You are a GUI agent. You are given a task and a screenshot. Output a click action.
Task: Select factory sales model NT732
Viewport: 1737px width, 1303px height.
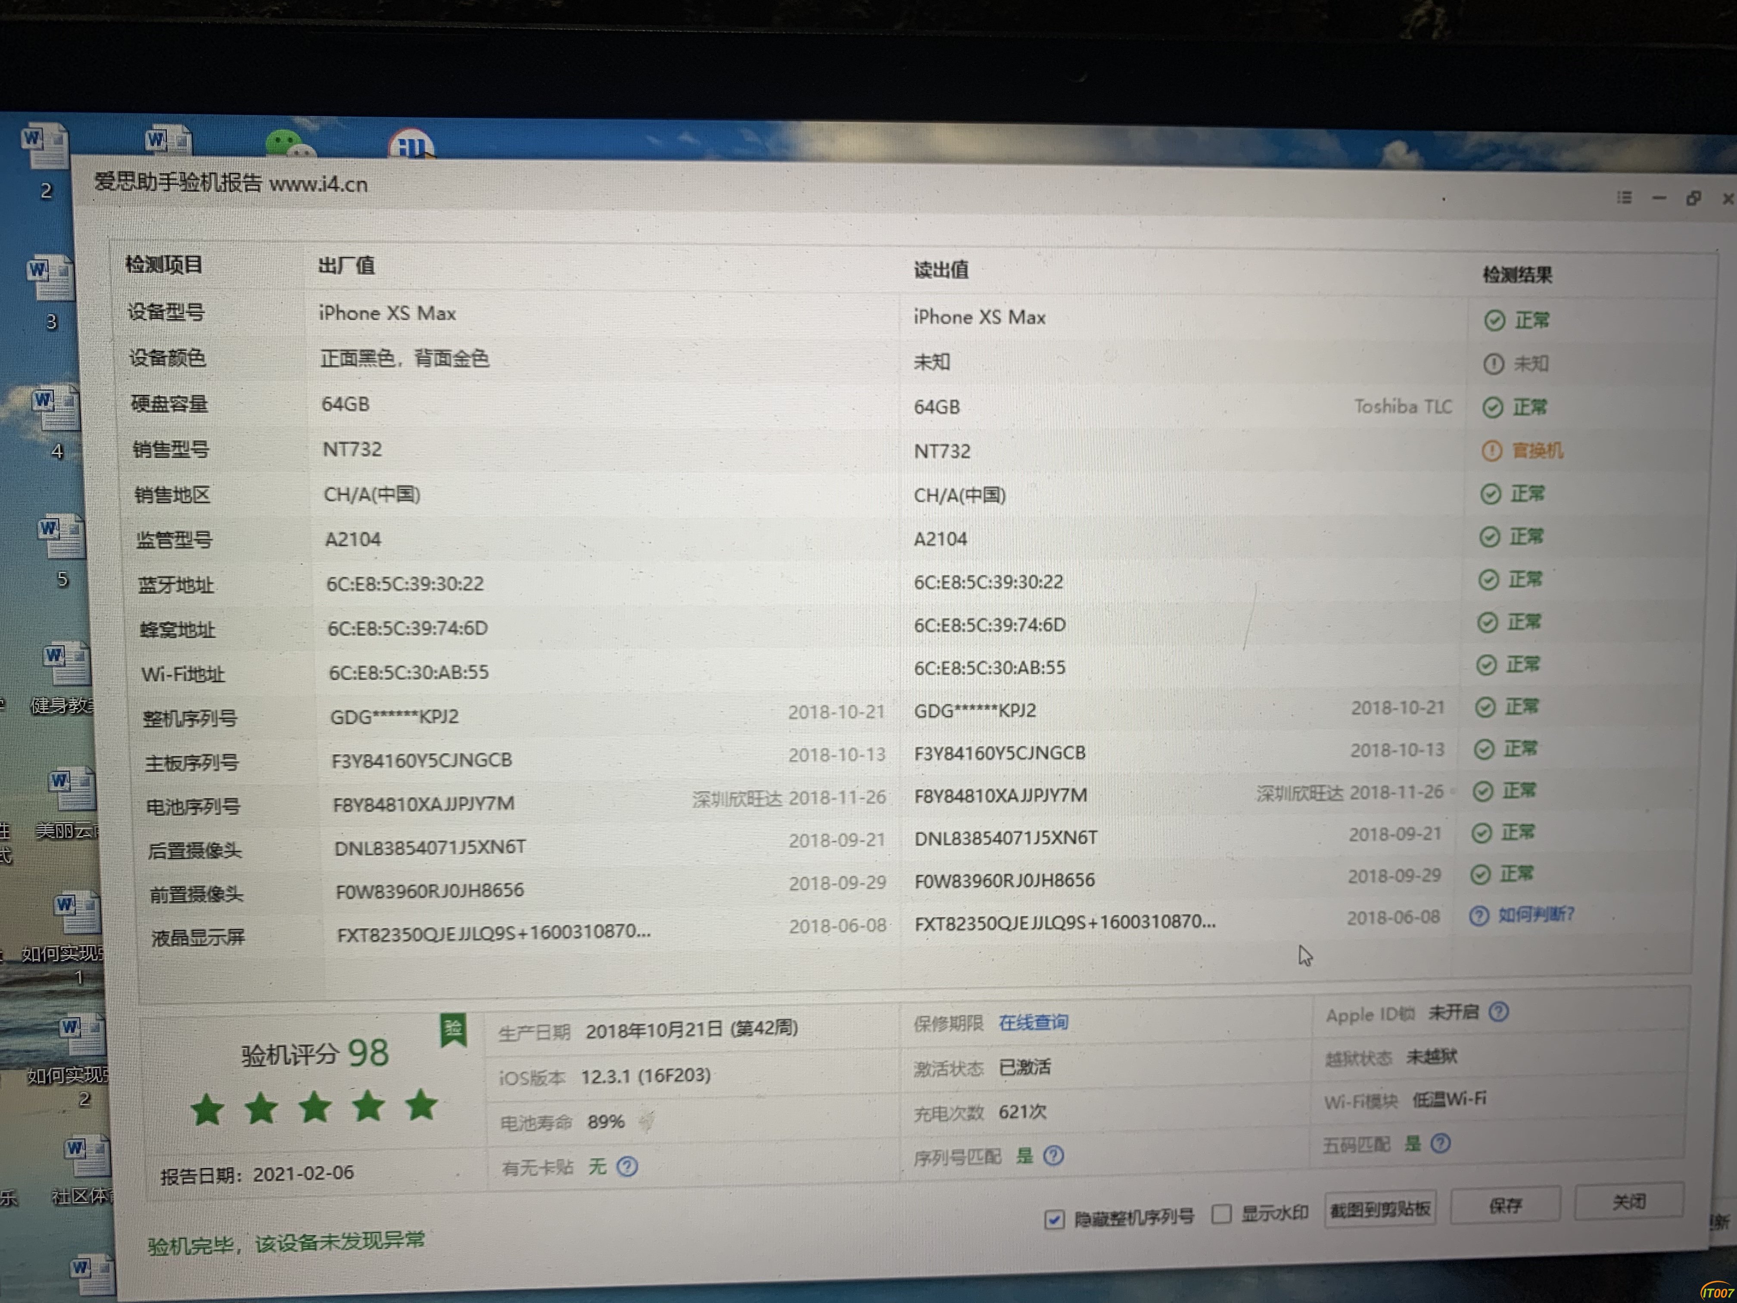pyautogui.click(x=352, y=449)
